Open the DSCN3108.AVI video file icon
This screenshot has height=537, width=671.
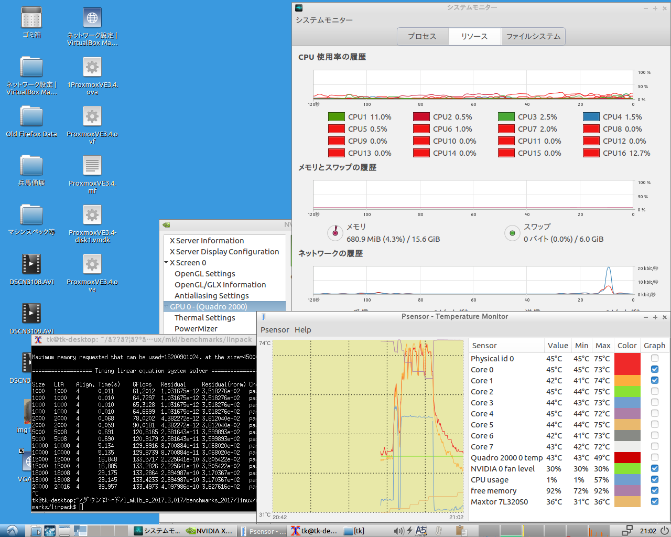click(31, 264)
